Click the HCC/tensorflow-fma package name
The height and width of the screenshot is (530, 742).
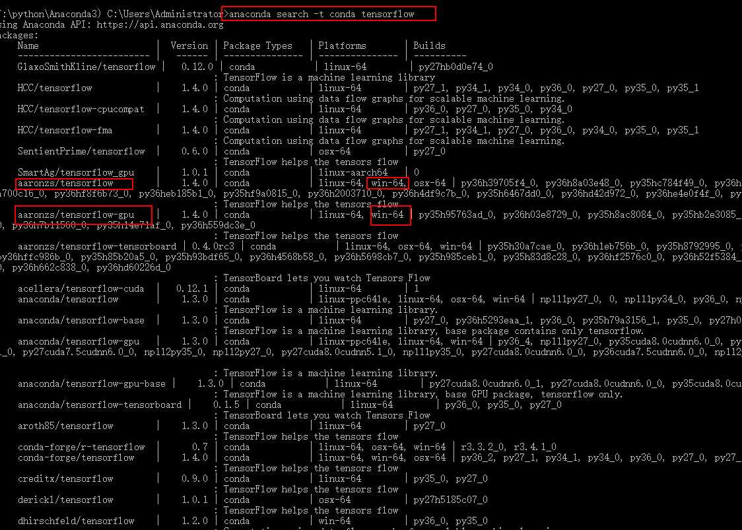pos(65,130)
